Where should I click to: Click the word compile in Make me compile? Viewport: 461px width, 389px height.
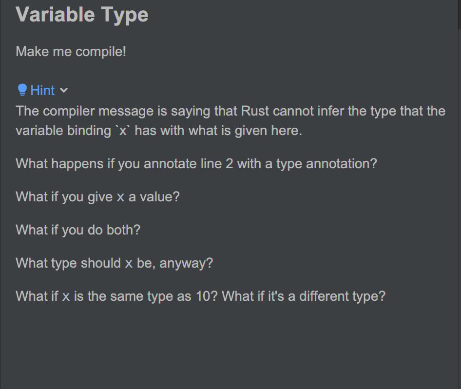coord(99,52)
